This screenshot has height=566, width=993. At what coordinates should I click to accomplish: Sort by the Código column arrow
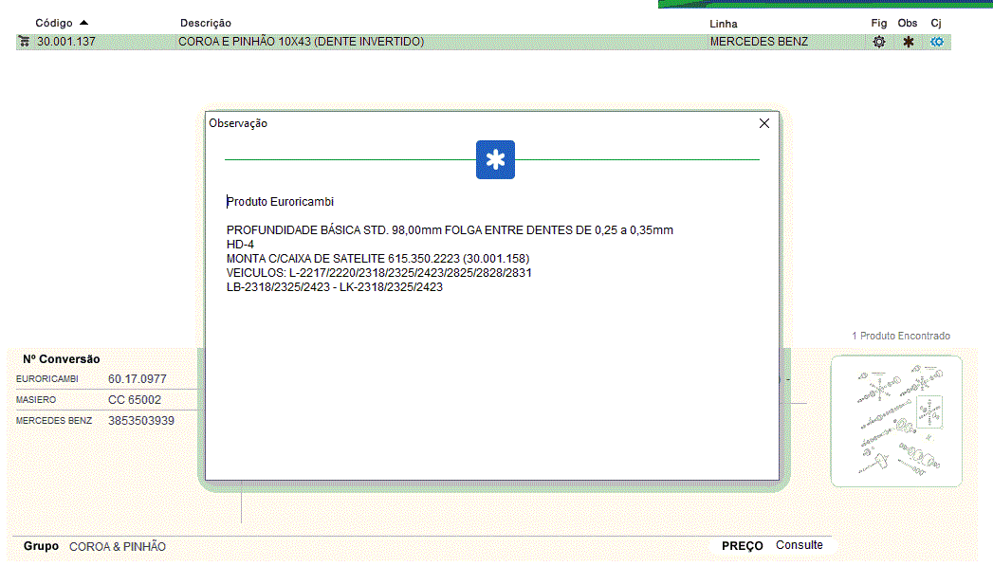pyautogui.click(x=84, y=23)
